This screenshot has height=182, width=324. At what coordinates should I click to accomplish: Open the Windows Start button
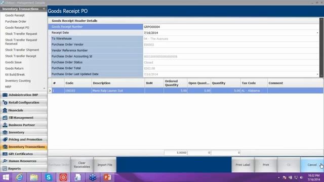click(x=6, y=177)
